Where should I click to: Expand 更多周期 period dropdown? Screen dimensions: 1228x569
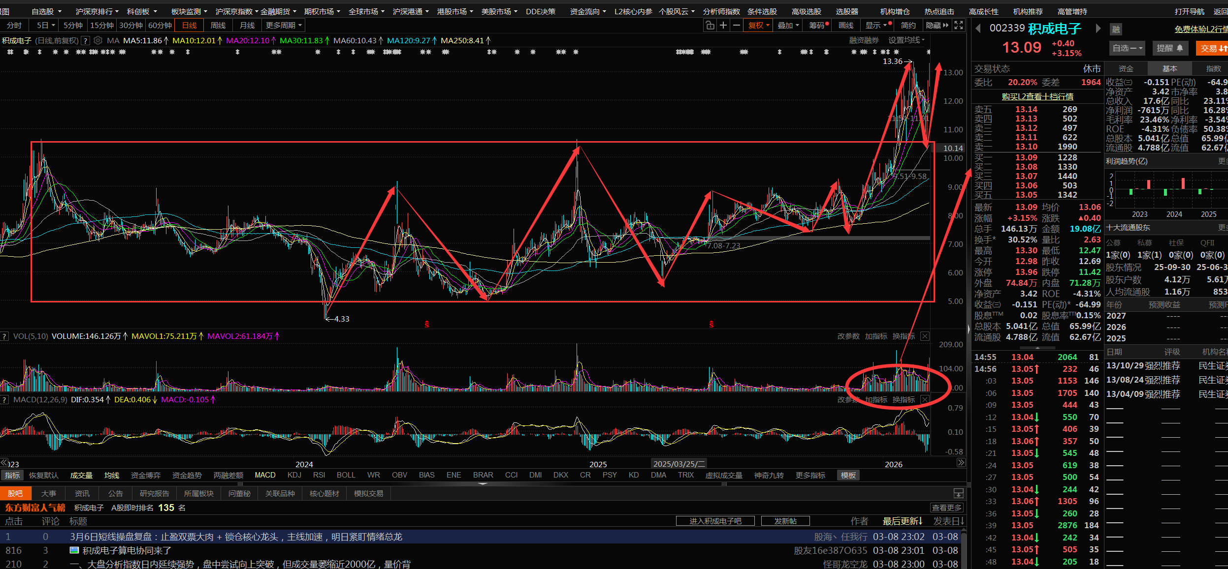point(284,26)
